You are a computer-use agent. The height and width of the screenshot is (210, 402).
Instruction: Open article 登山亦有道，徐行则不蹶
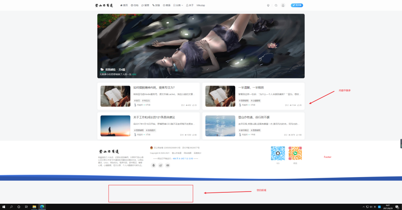coord(254,117)
